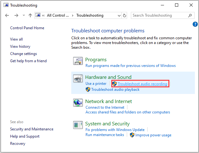Click shield icon beside Troubleshoot audio recording
Viewport: 199px width, 153px height.
(114, 84)
